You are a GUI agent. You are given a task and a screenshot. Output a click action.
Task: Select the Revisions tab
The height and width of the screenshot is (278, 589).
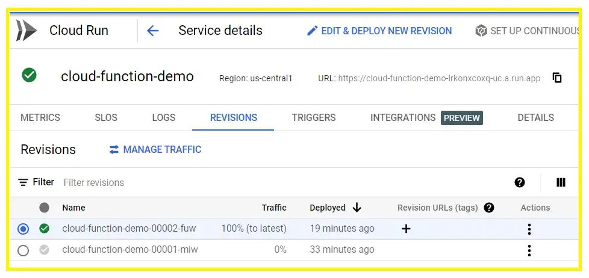pos(234,117)
